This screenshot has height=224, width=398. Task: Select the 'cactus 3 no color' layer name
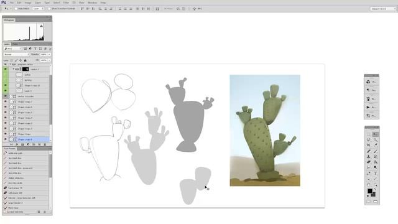coord(25,96)
